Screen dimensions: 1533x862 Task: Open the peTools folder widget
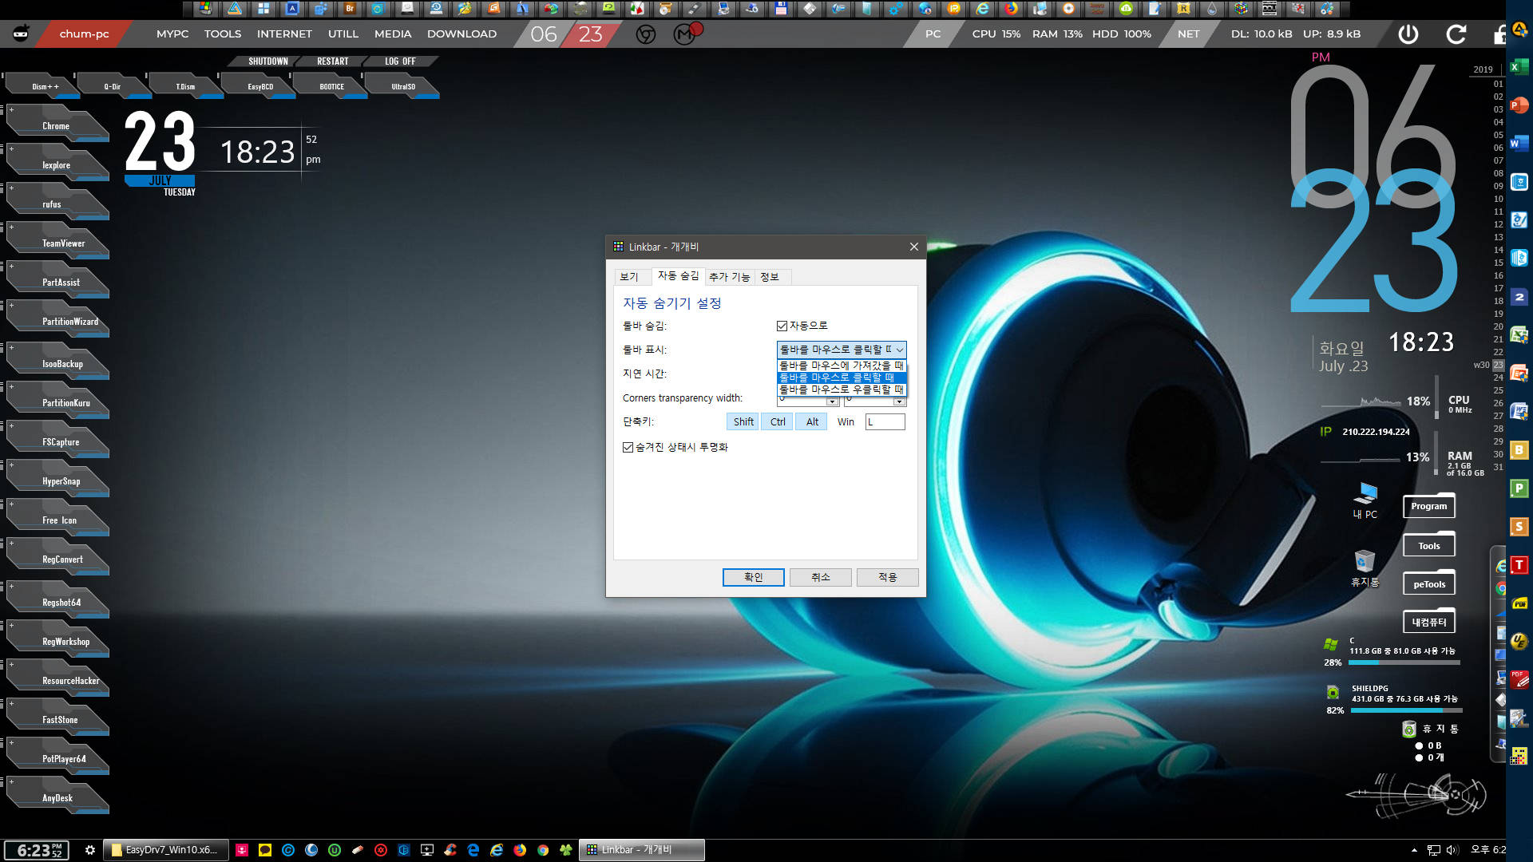tap(1428, 583)
